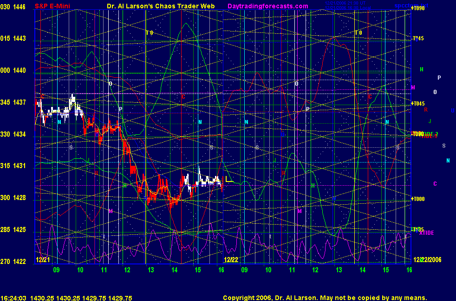Click the green J planet legend letter
The height and width of the screenshot is (301, 456).
click(430, 121)
